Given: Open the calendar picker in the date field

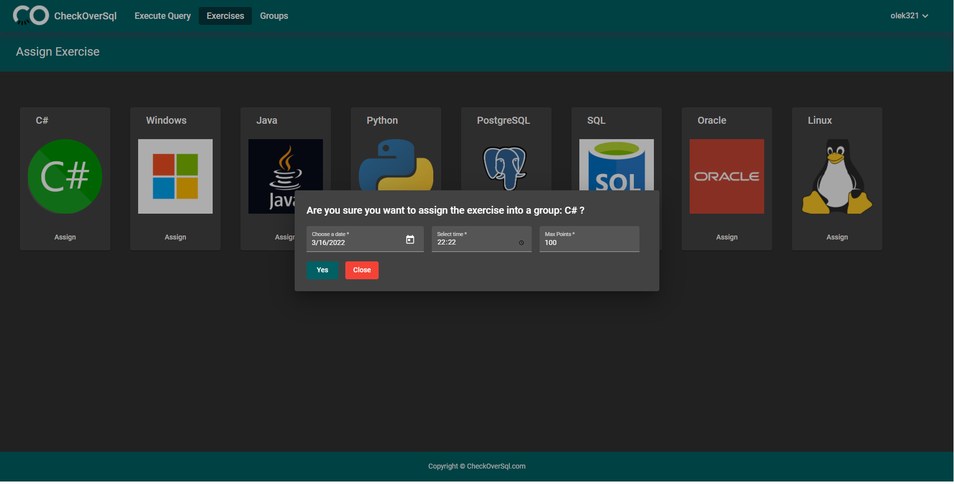Looking at the screenshot, I should tap(410, 239).
